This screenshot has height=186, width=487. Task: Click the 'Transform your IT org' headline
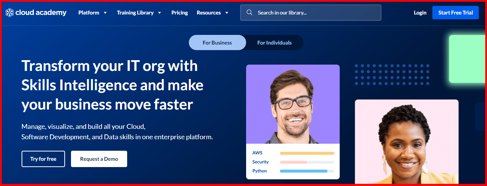point(113,85)
